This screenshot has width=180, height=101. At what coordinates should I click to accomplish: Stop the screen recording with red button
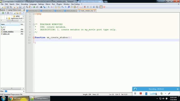tap(141, 93)
